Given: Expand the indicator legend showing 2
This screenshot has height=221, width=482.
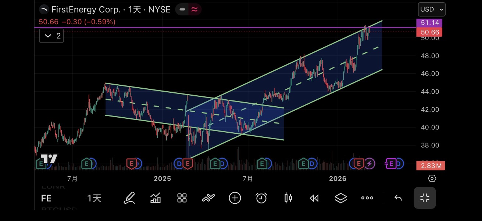Looking at the screenshot, I should click(51, 36).
